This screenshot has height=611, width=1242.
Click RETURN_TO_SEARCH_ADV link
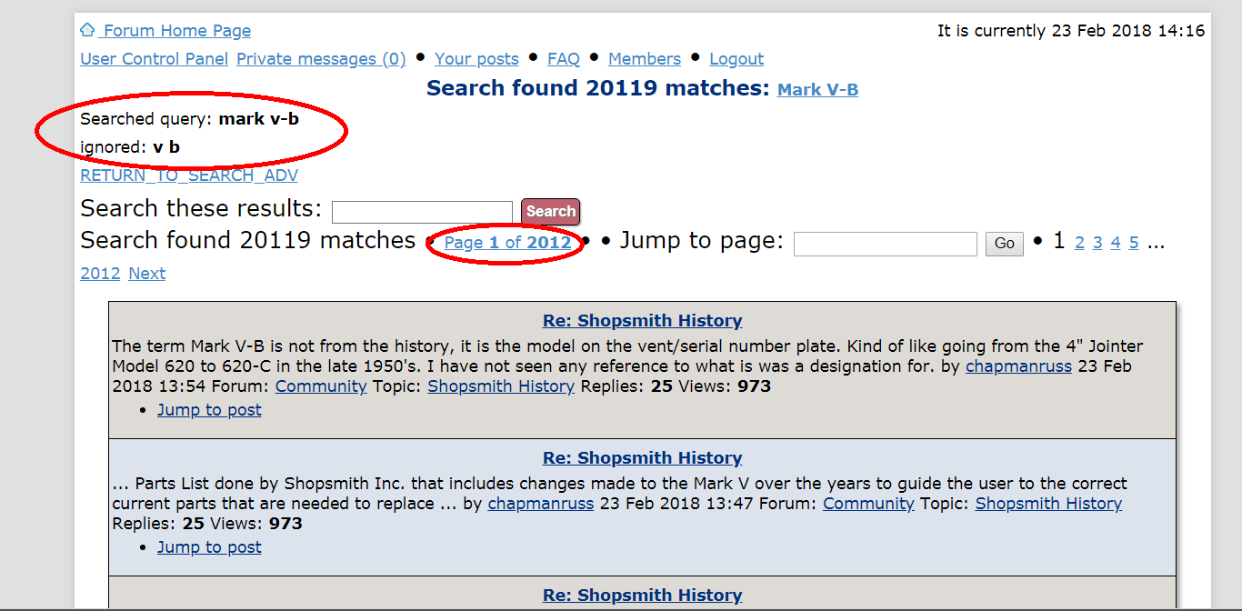[x=189, y=175]
